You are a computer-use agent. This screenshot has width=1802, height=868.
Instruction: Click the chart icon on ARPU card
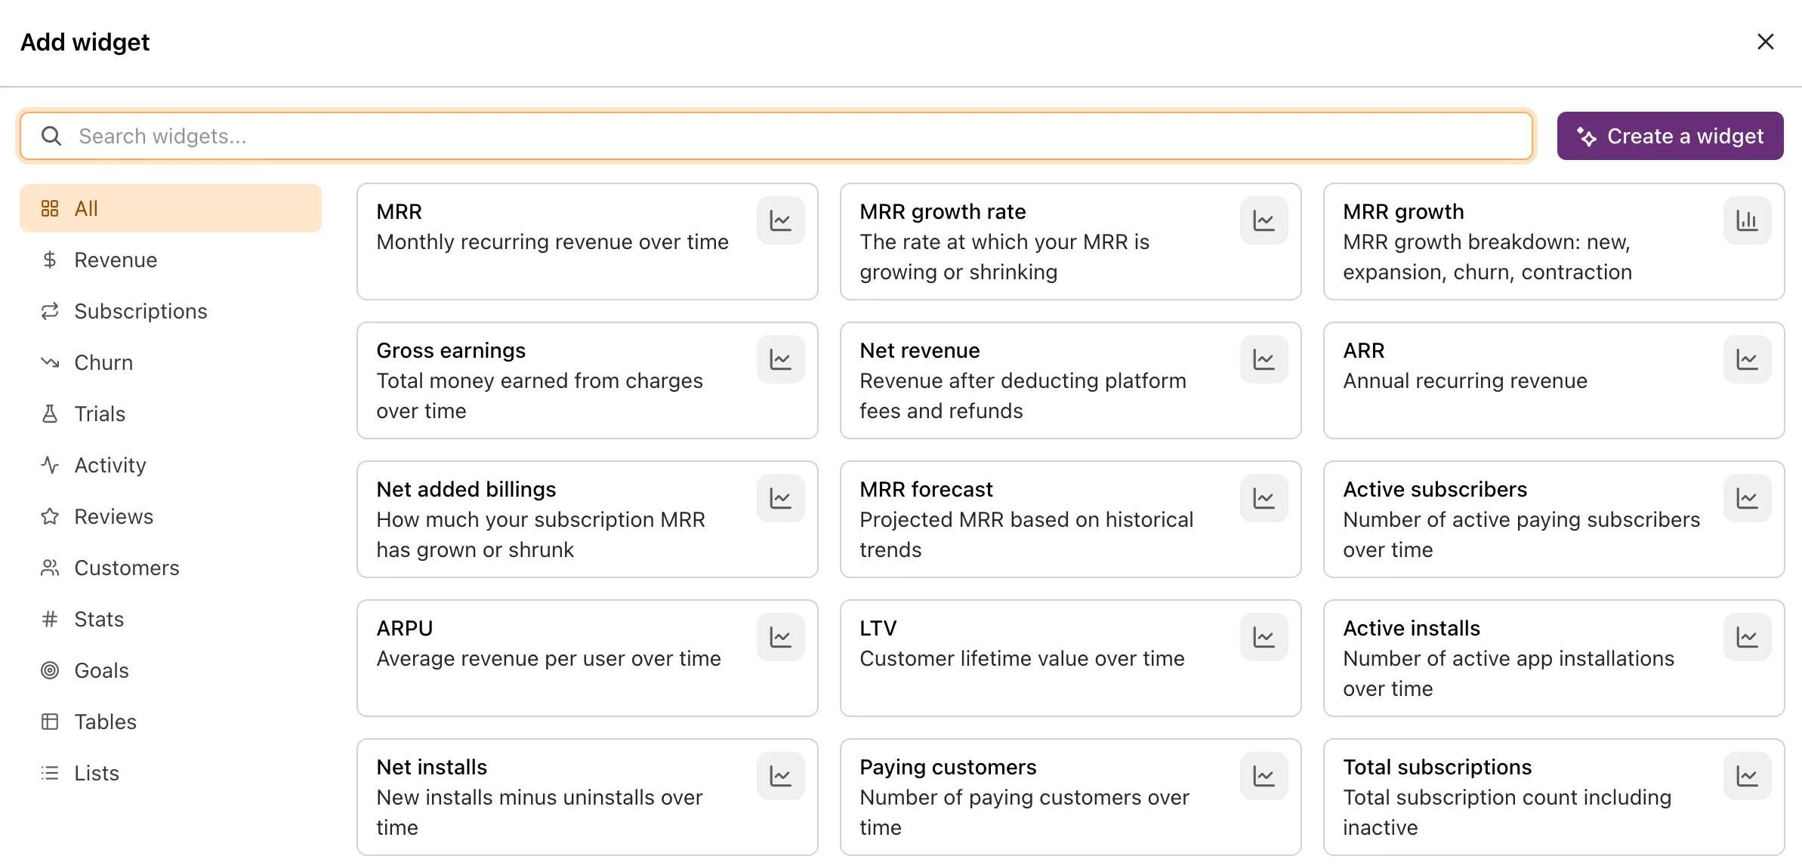click(780, 637)
